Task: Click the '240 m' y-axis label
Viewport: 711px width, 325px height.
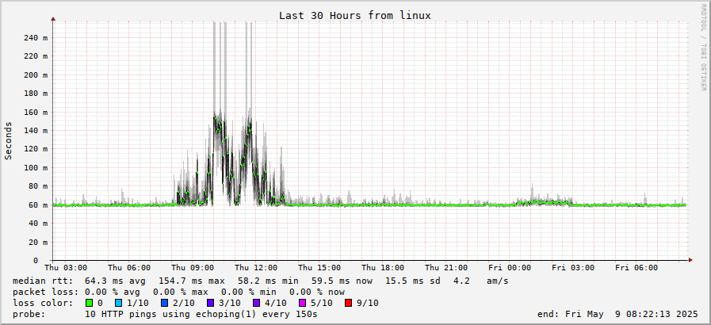Action: [x=36, y=37]
